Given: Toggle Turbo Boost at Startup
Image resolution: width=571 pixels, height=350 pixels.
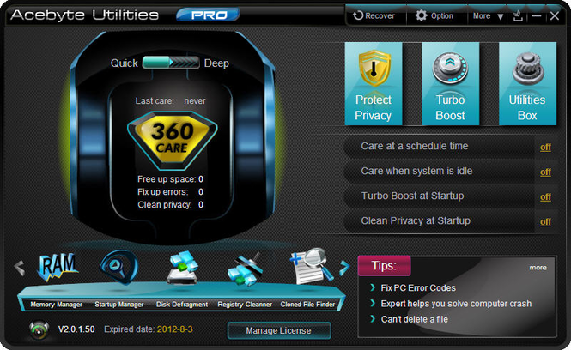Looking at the screenshot, I should click(x=545, y=196).
